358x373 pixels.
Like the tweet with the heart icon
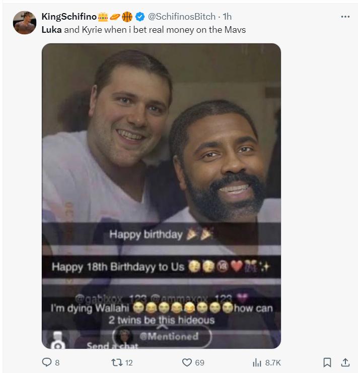point(187,362)
